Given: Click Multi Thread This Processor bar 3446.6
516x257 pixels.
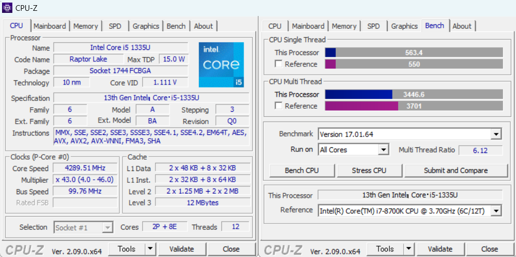Looking at the screenshot, I should (414, 94).
